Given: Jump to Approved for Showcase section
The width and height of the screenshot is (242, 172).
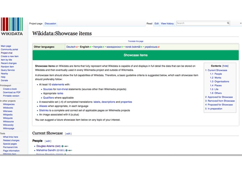Looking at the screenshot, I should [220, 97].
